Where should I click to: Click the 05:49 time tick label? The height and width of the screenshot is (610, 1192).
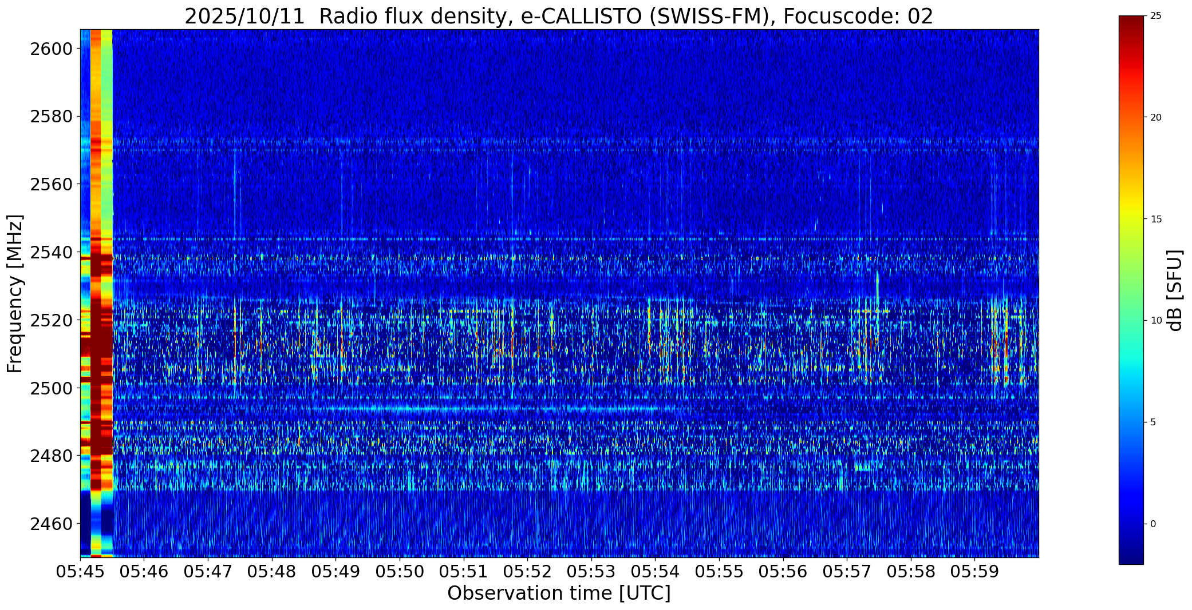coord(336,571)
